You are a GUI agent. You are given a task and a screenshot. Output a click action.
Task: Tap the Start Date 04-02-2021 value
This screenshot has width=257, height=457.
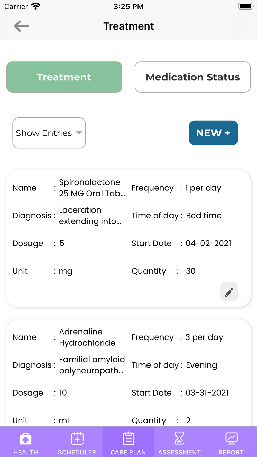208,243
